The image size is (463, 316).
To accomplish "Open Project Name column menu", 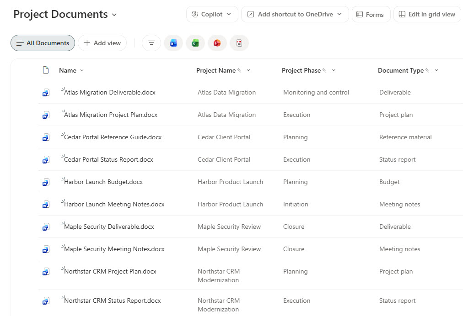I will click(x=248, y=70).
